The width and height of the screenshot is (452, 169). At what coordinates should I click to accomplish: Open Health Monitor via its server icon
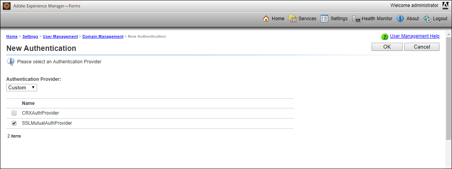click(x=356, y=19)
